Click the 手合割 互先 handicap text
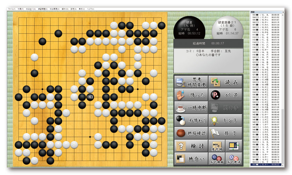This screenshot has height=175, width=292. coord(221,51)
